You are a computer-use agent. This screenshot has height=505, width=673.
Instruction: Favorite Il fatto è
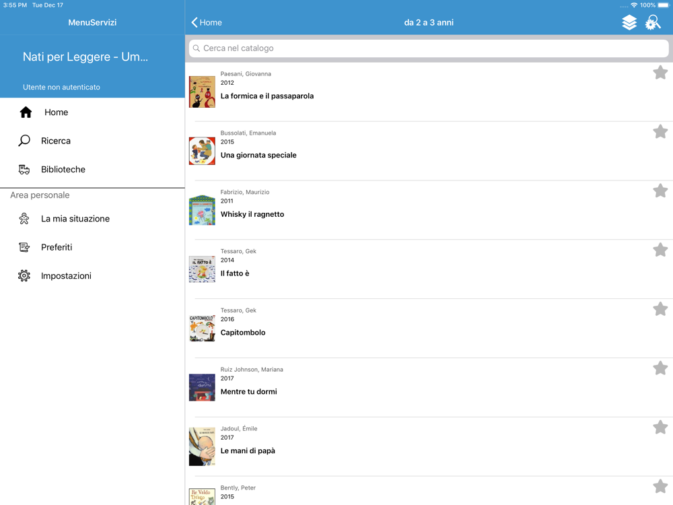(x=660, y=250)
